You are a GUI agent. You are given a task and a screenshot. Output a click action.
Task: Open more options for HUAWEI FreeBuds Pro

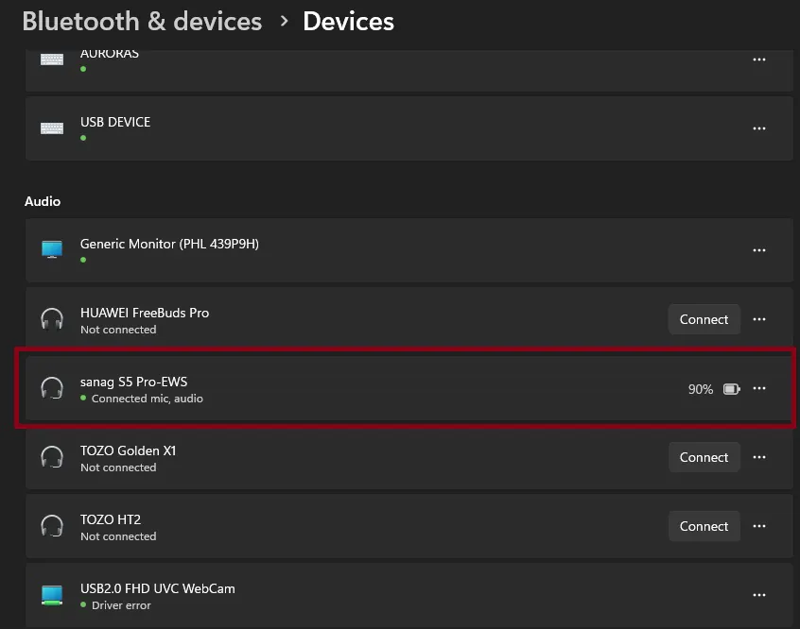click(x=758, y=319)
